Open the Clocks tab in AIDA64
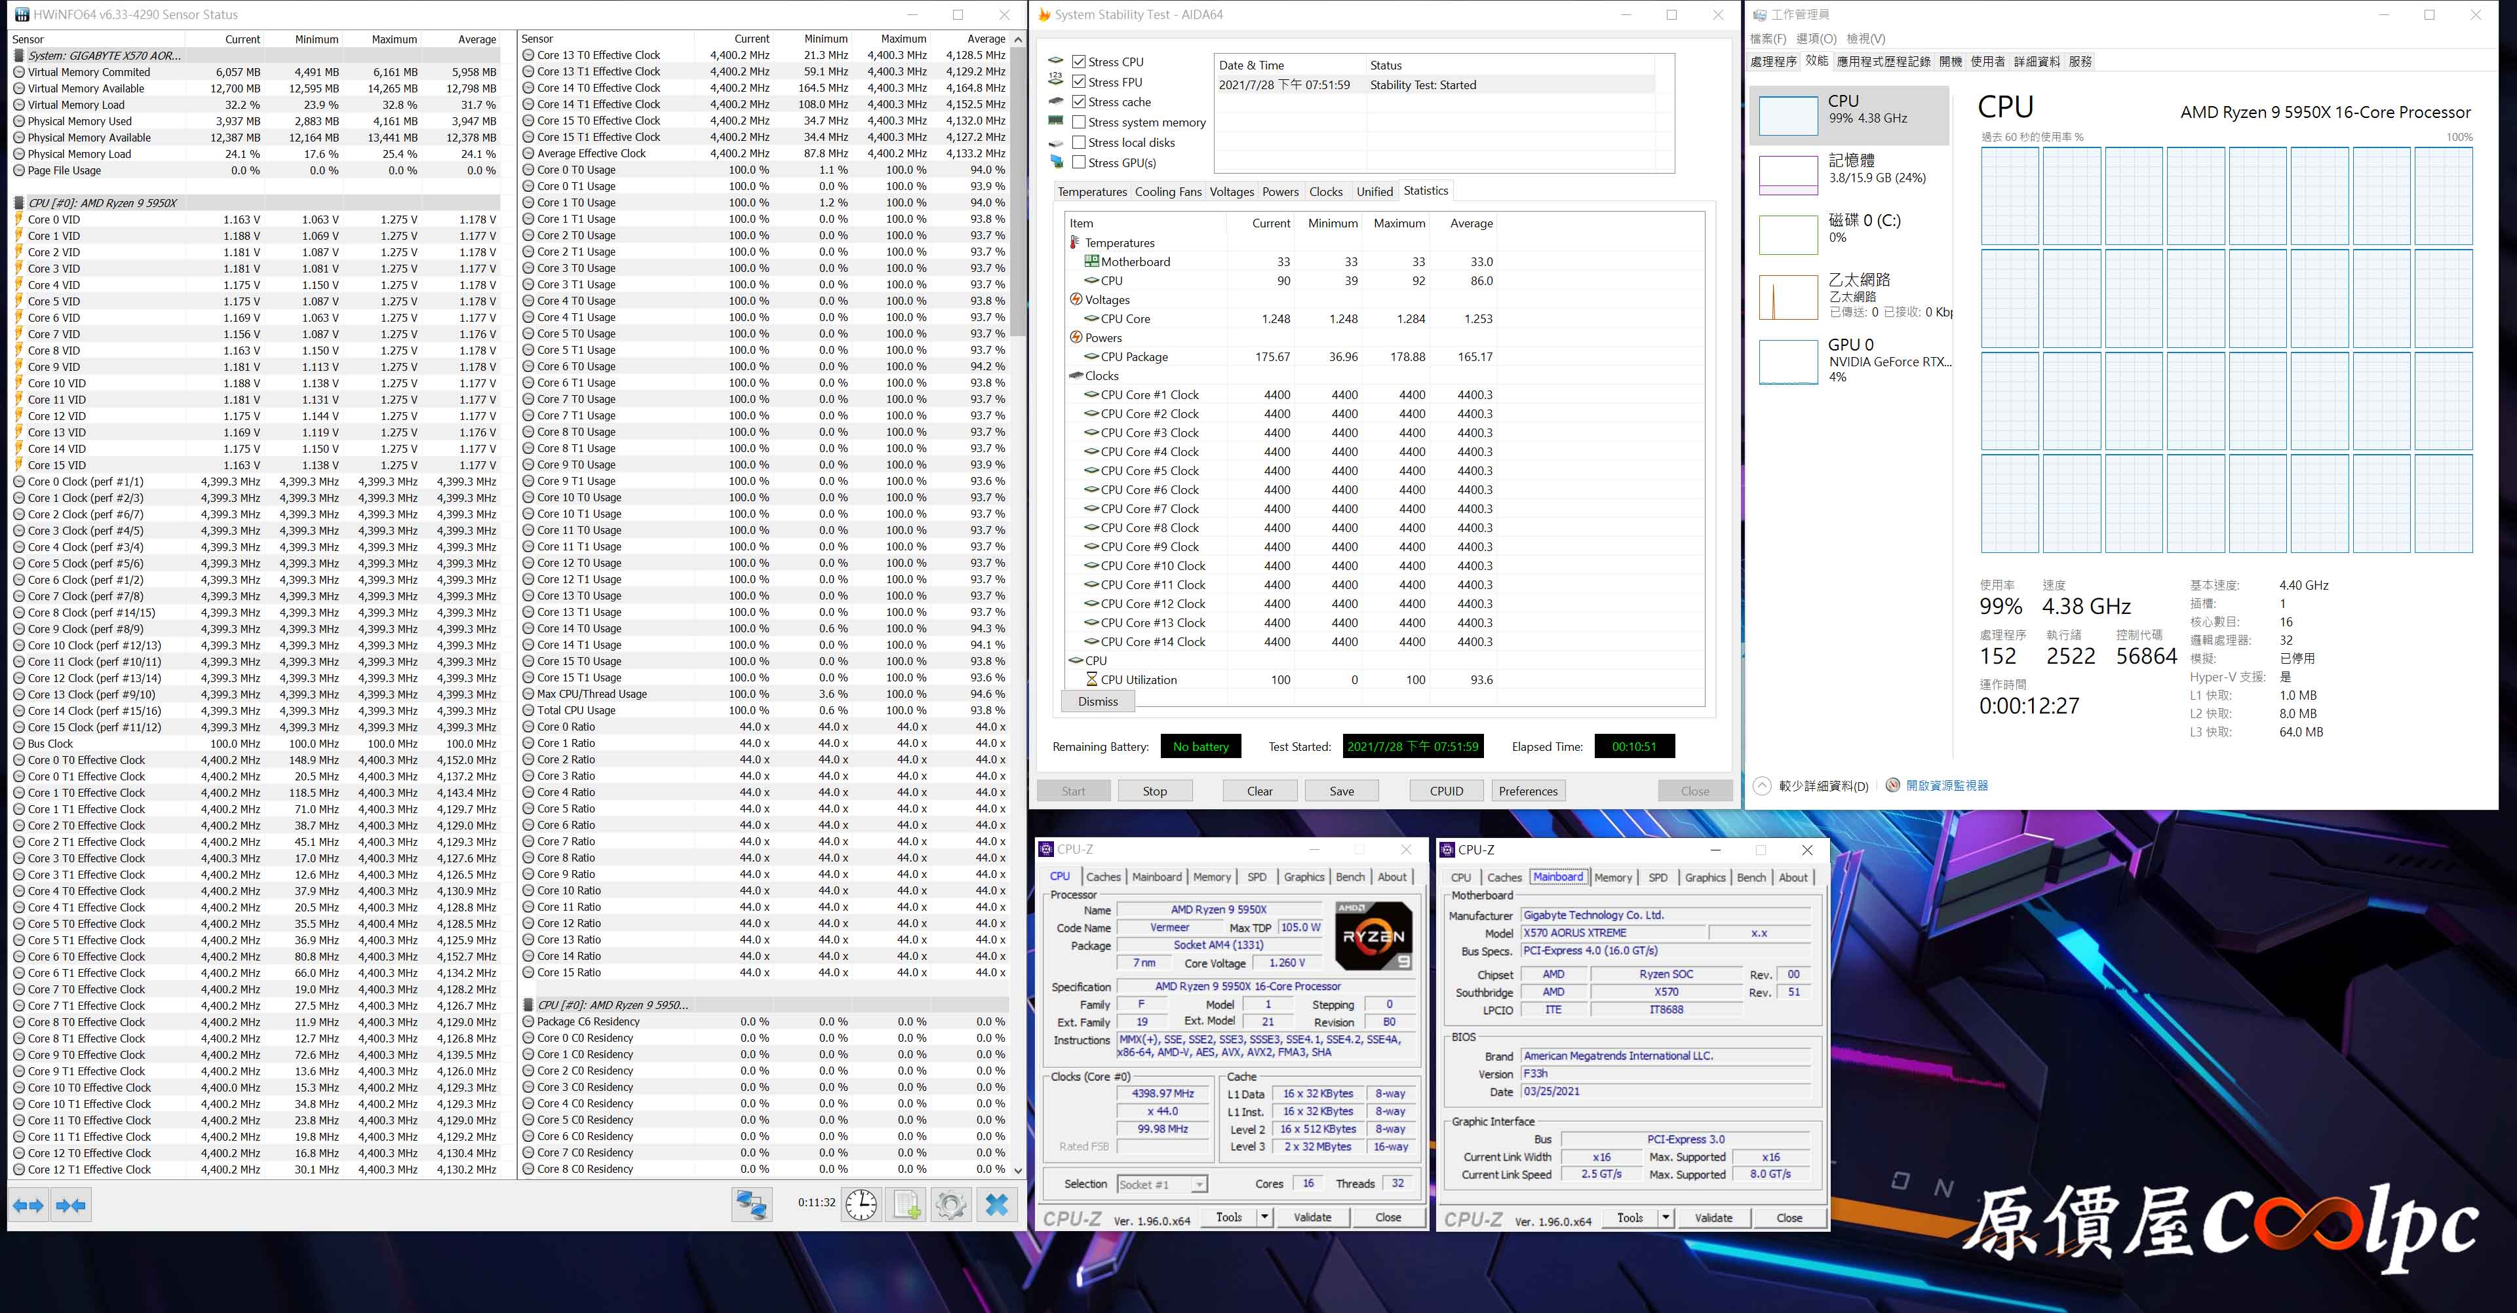 (1325, 191)
